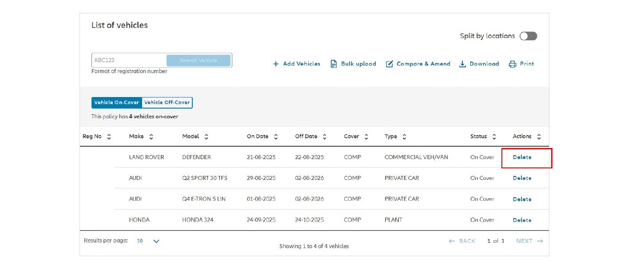The width and height of the screenshot is (628, 261).
Task: Select on date 01-08-2025
Action: tap(261, 199)
